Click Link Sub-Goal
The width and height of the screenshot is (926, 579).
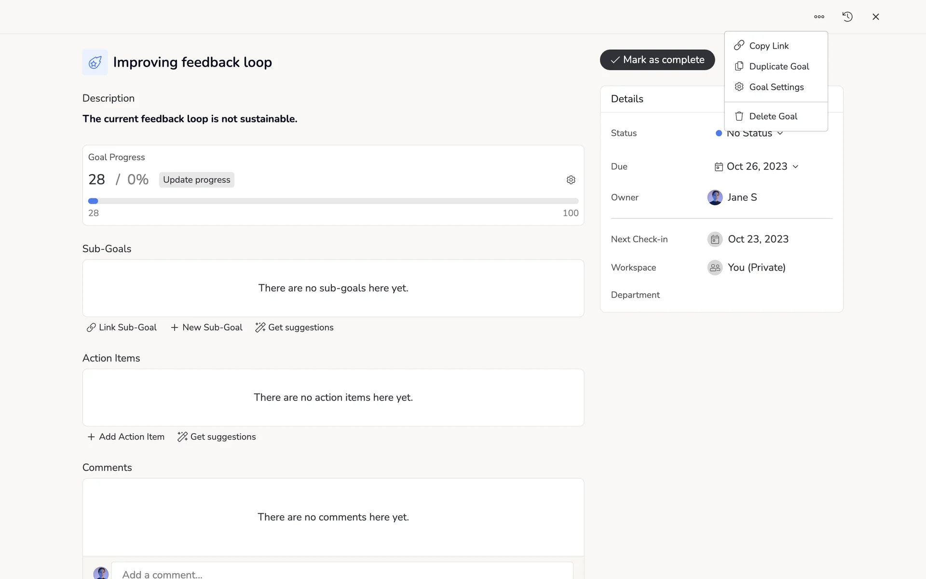click(122, 328)
